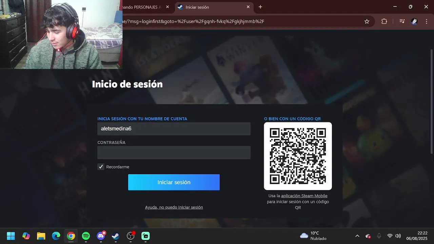Click the account name field with aletsmedina6
Image resolution: width=434 pixels, height=244 pixels.
174,129
